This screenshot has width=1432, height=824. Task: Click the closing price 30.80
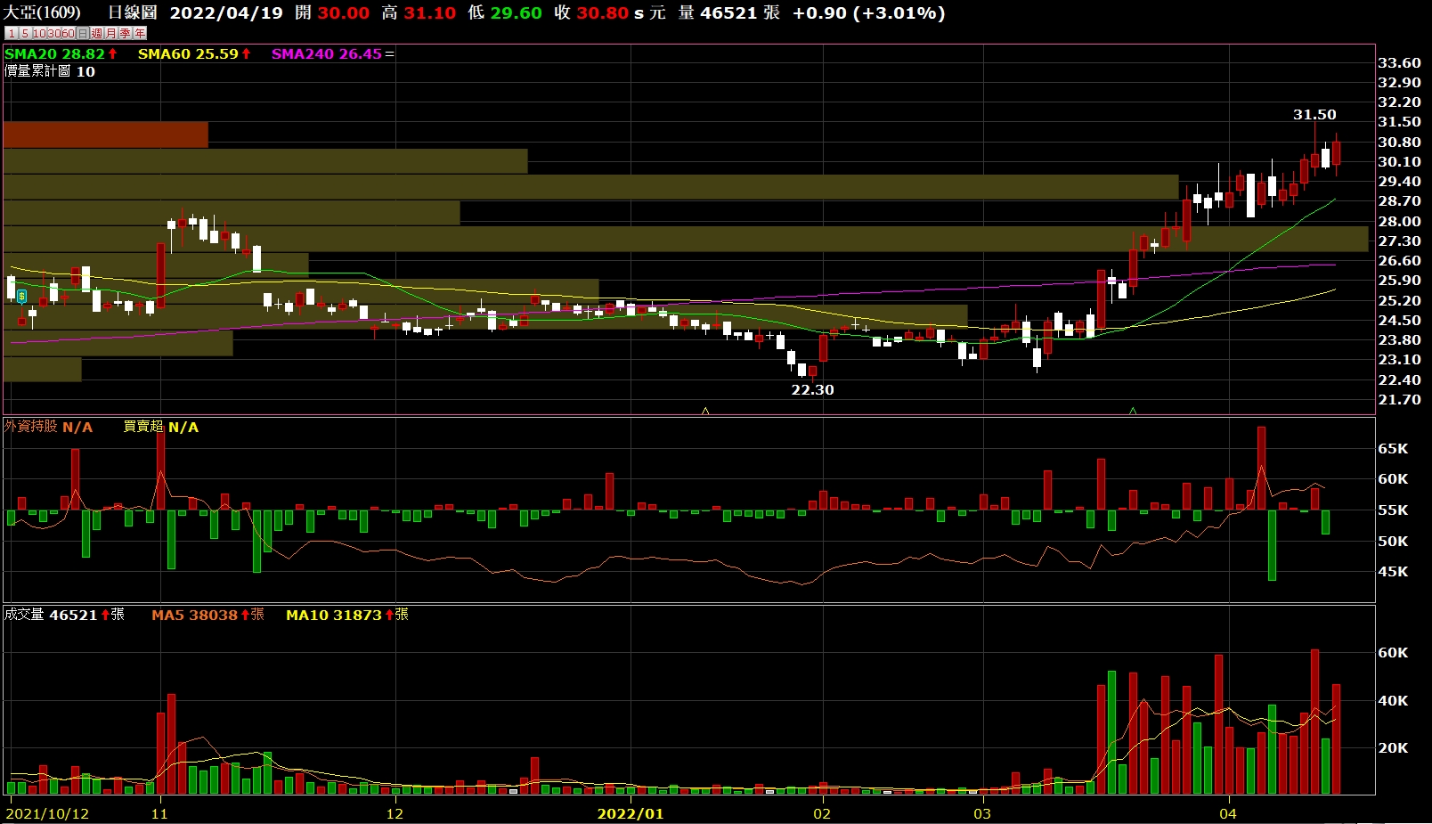pos(603,12)
